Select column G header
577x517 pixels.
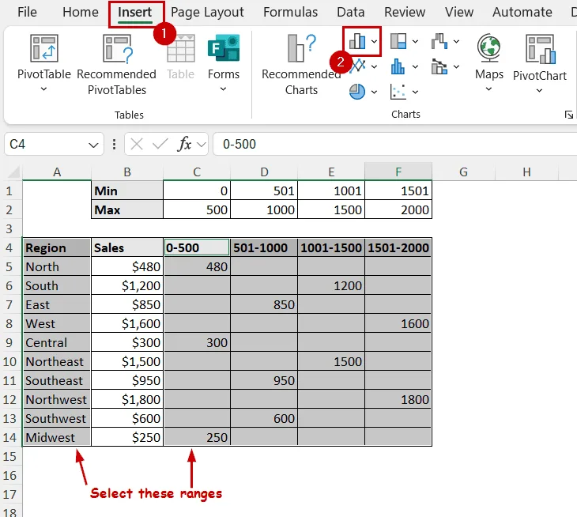point(464,172)
